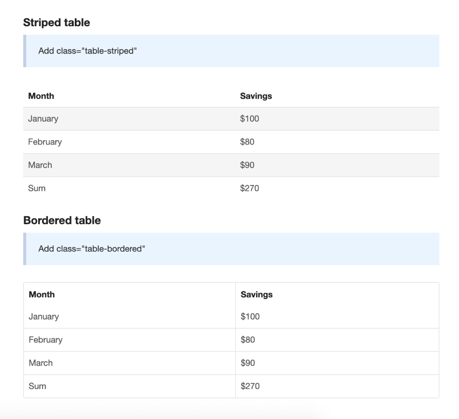Select January cell in bordered table
The width and height of the screenshot is (459, 419).
click(44, 316)
